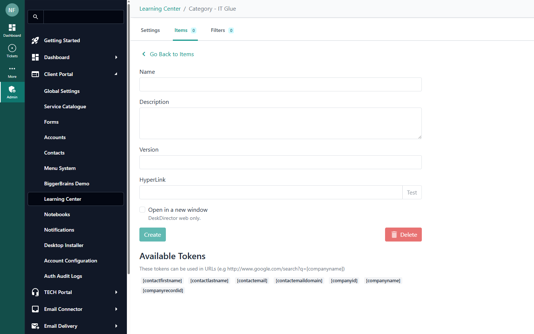Expand the Email Delivery submenu arrow
This screenshot has height=334, width=534.
tap(116, 326)
